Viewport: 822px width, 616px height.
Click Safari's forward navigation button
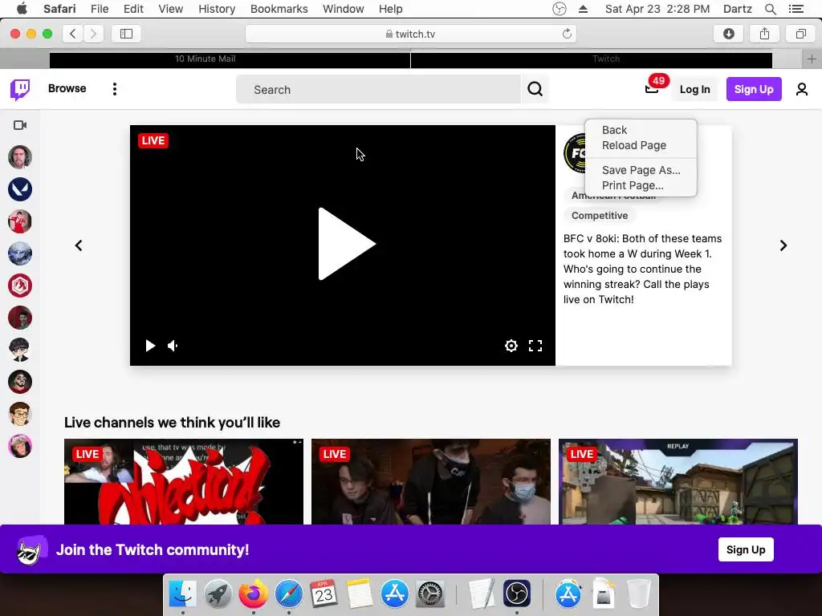[x=93, y=34]
